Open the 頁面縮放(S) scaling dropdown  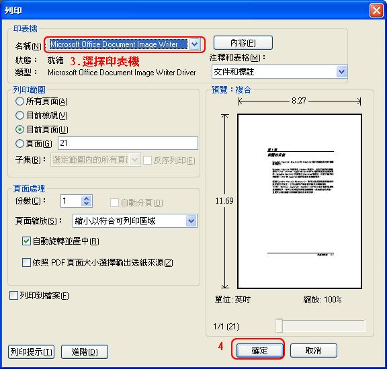(191, 221)
